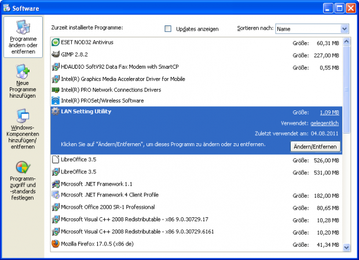Open Programmzugriff und -standards festlegen
The image size is (359, 260).
[23, 180]
